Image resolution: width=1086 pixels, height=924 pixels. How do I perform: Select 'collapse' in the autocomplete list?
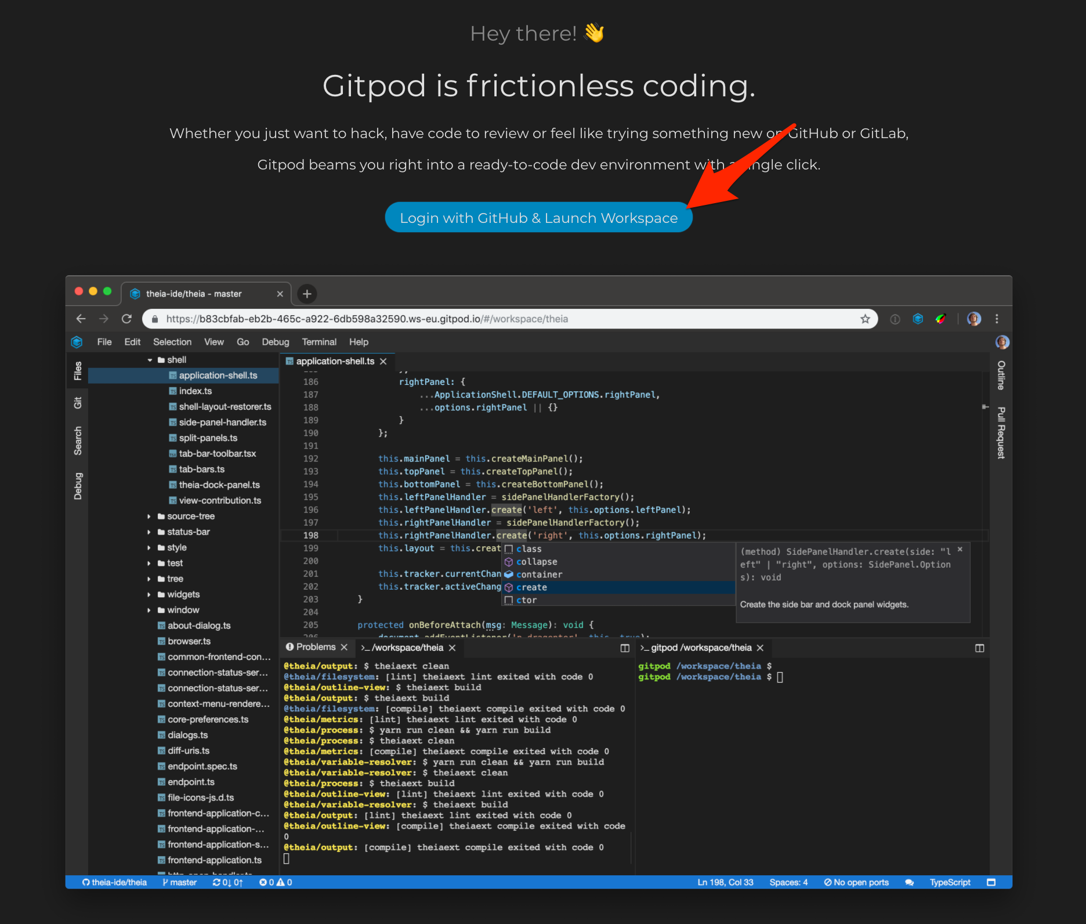tap(618, 562)
